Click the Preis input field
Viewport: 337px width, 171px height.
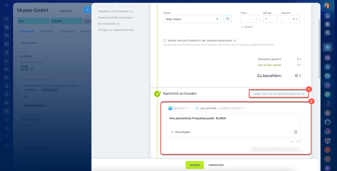(x=250, y=19)
